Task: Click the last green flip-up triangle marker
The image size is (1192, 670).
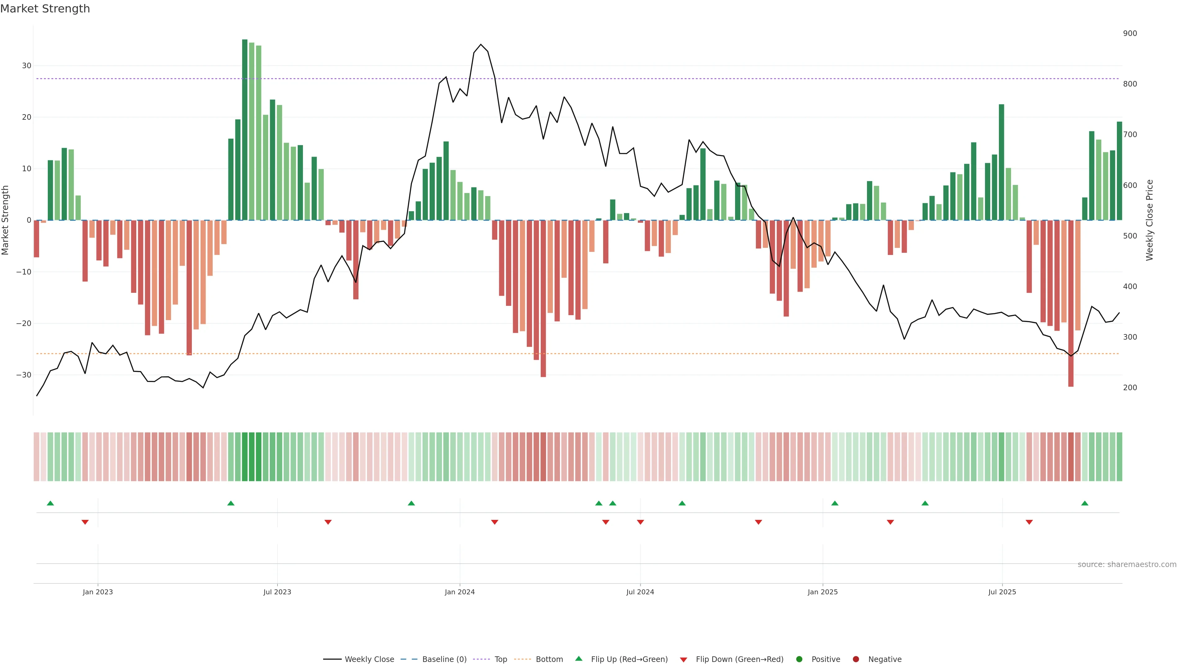Action: [x=1085, y=503]
